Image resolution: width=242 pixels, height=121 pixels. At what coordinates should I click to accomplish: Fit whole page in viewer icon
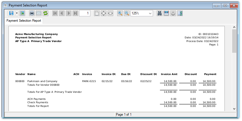(x=104, y=13)
